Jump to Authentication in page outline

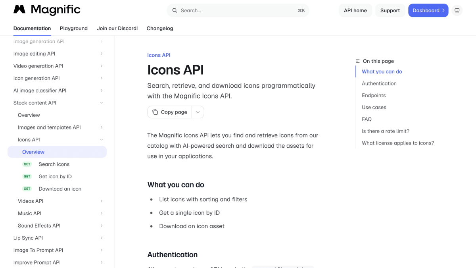pyautogui.click(x=379, y=83)
